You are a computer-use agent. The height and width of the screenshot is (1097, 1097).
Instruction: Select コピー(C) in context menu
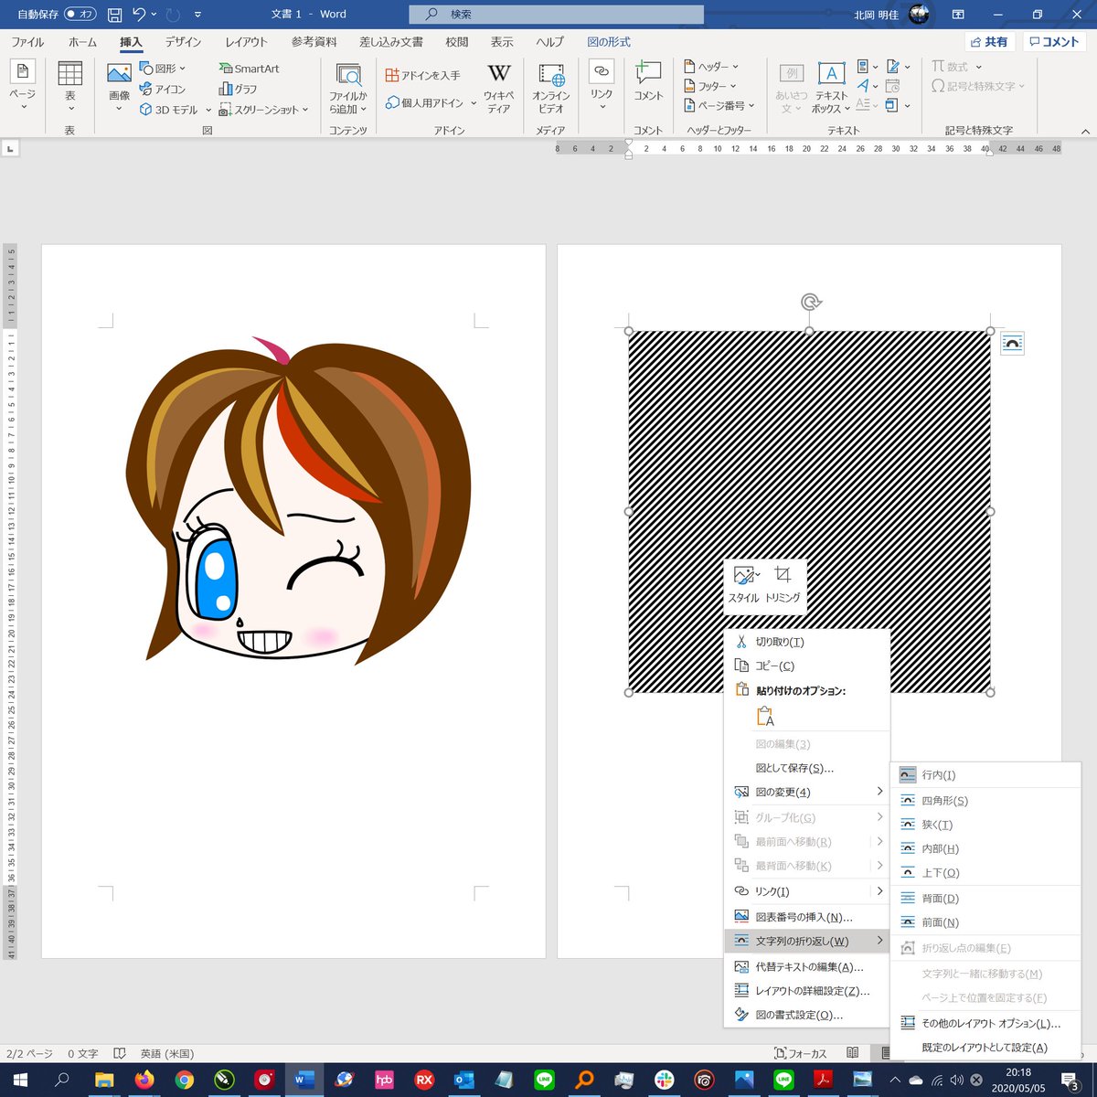807,666
